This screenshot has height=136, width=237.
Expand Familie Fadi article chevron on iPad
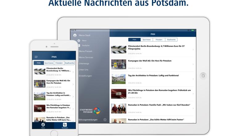tap(193, 108)
